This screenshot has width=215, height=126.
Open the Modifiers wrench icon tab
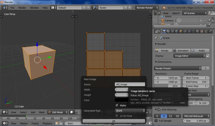(190, 31)
